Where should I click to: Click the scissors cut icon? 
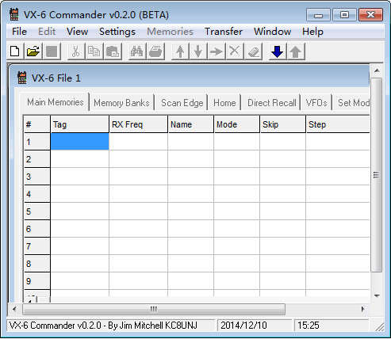[x=76, y=51]
